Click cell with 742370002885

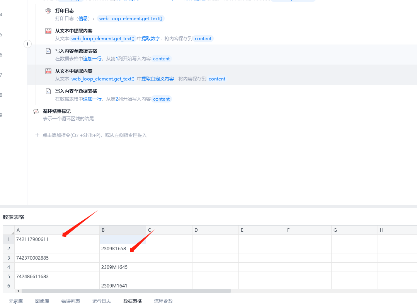tap(57, 258)
